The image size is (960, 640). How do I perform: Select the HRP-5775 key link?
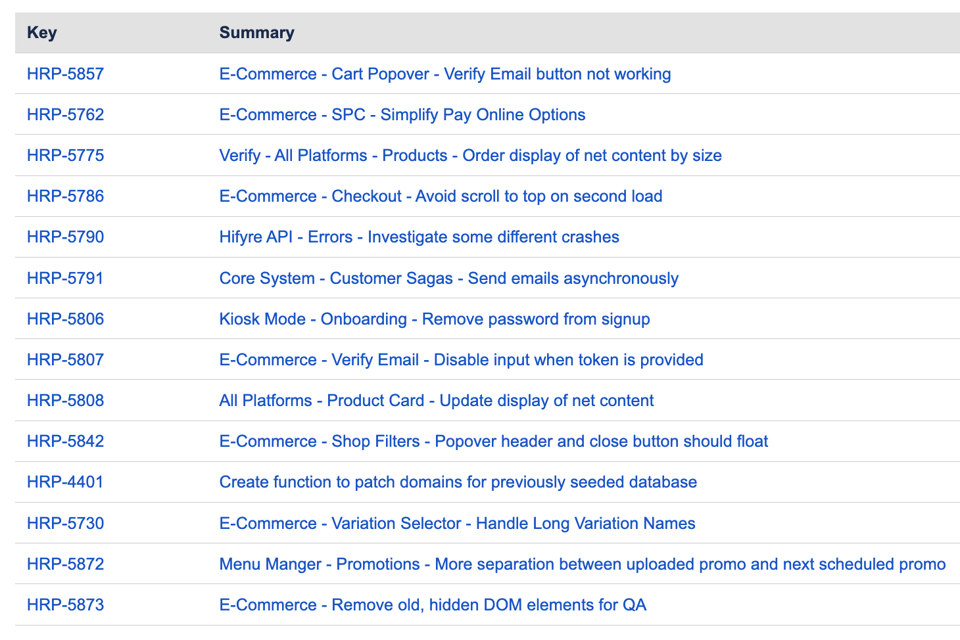click(65, 155)
